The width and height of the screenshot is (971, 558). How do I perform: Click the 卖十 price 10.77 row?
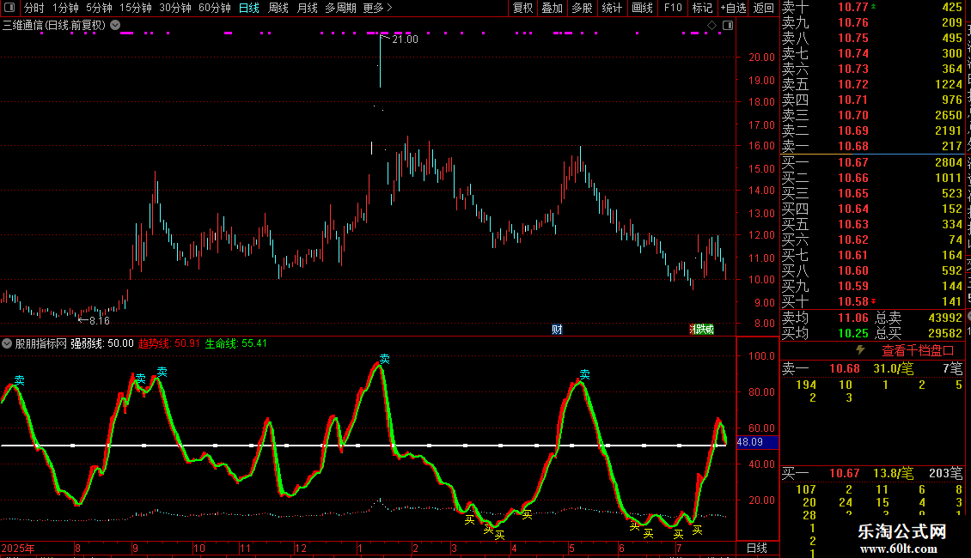pos(872,7)
